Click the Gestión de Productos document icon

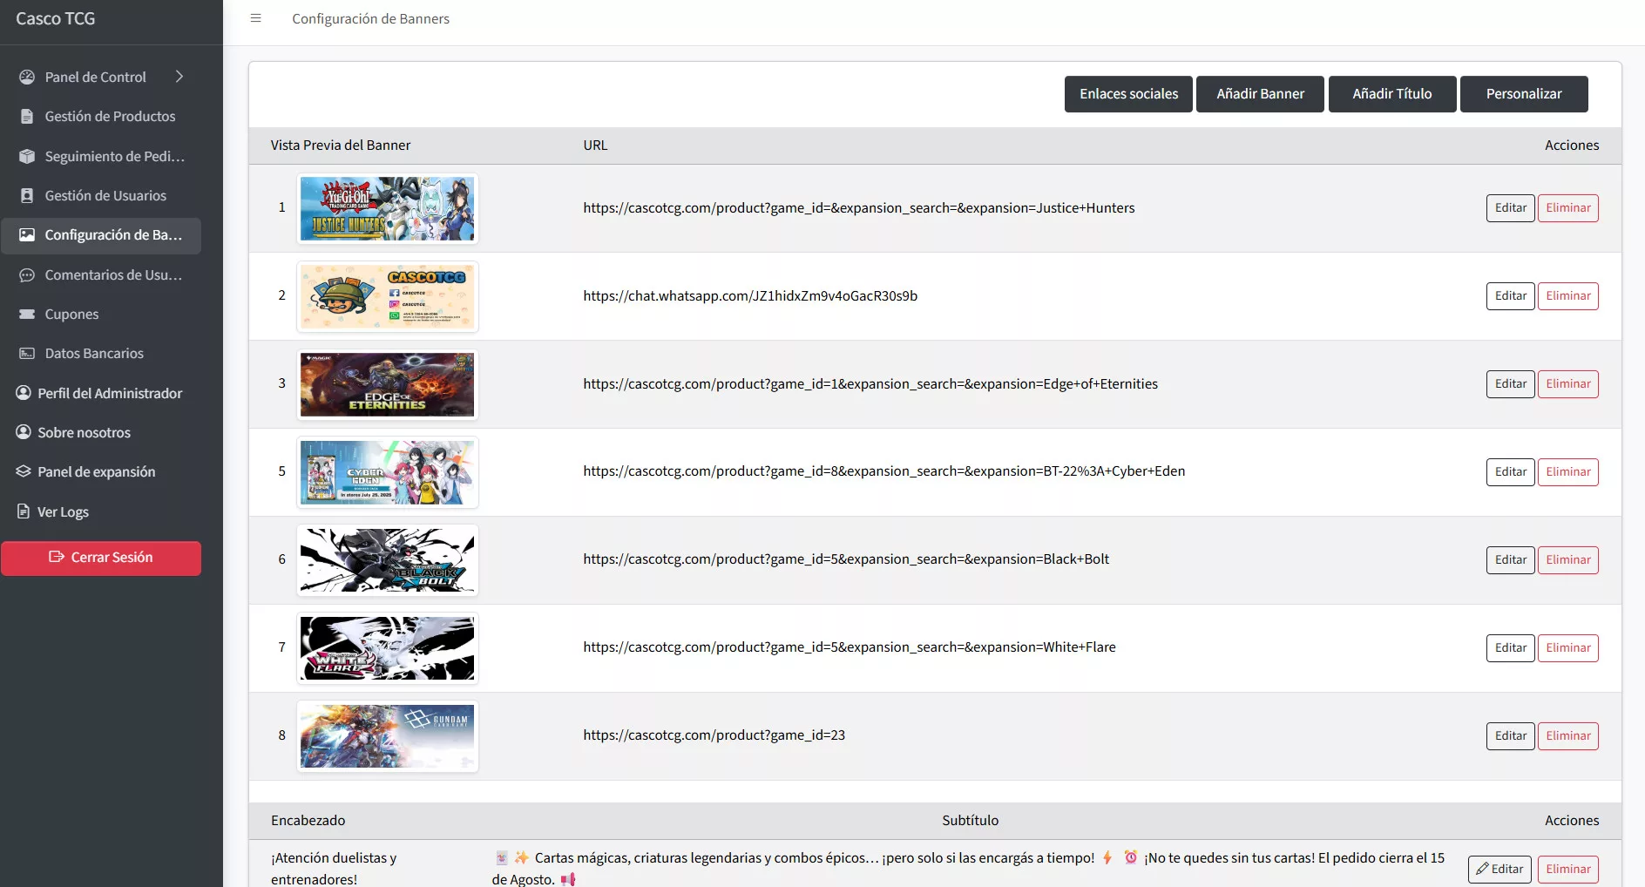pos(27,117)
